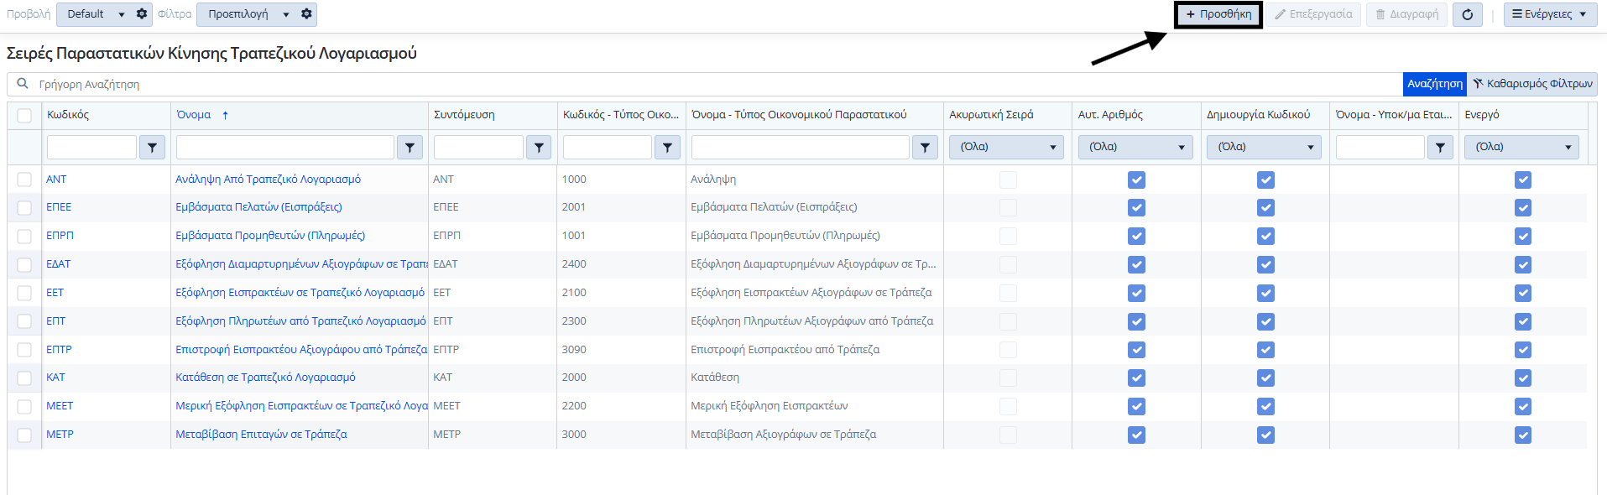The width and height of the screenshot is (1607, 495).
Task: Open filter icon for Κωδικός column
Action: (x=152, y=148)
